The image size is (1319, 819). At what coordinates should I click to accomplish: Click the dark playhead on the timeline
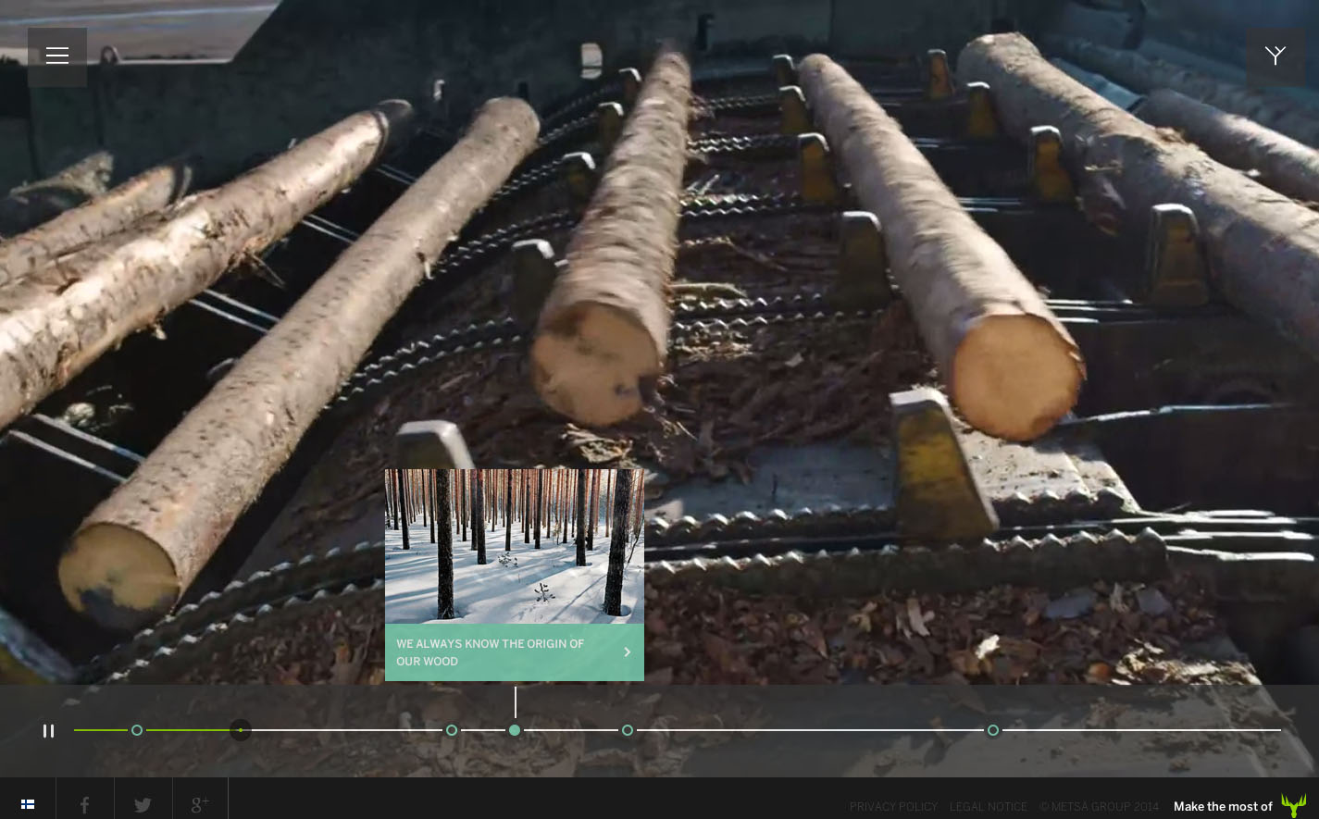click(x=241, y=730)
